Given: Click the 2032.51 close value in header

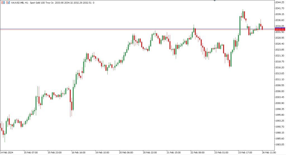Looking at the screenshot, I should click(87, 3).
